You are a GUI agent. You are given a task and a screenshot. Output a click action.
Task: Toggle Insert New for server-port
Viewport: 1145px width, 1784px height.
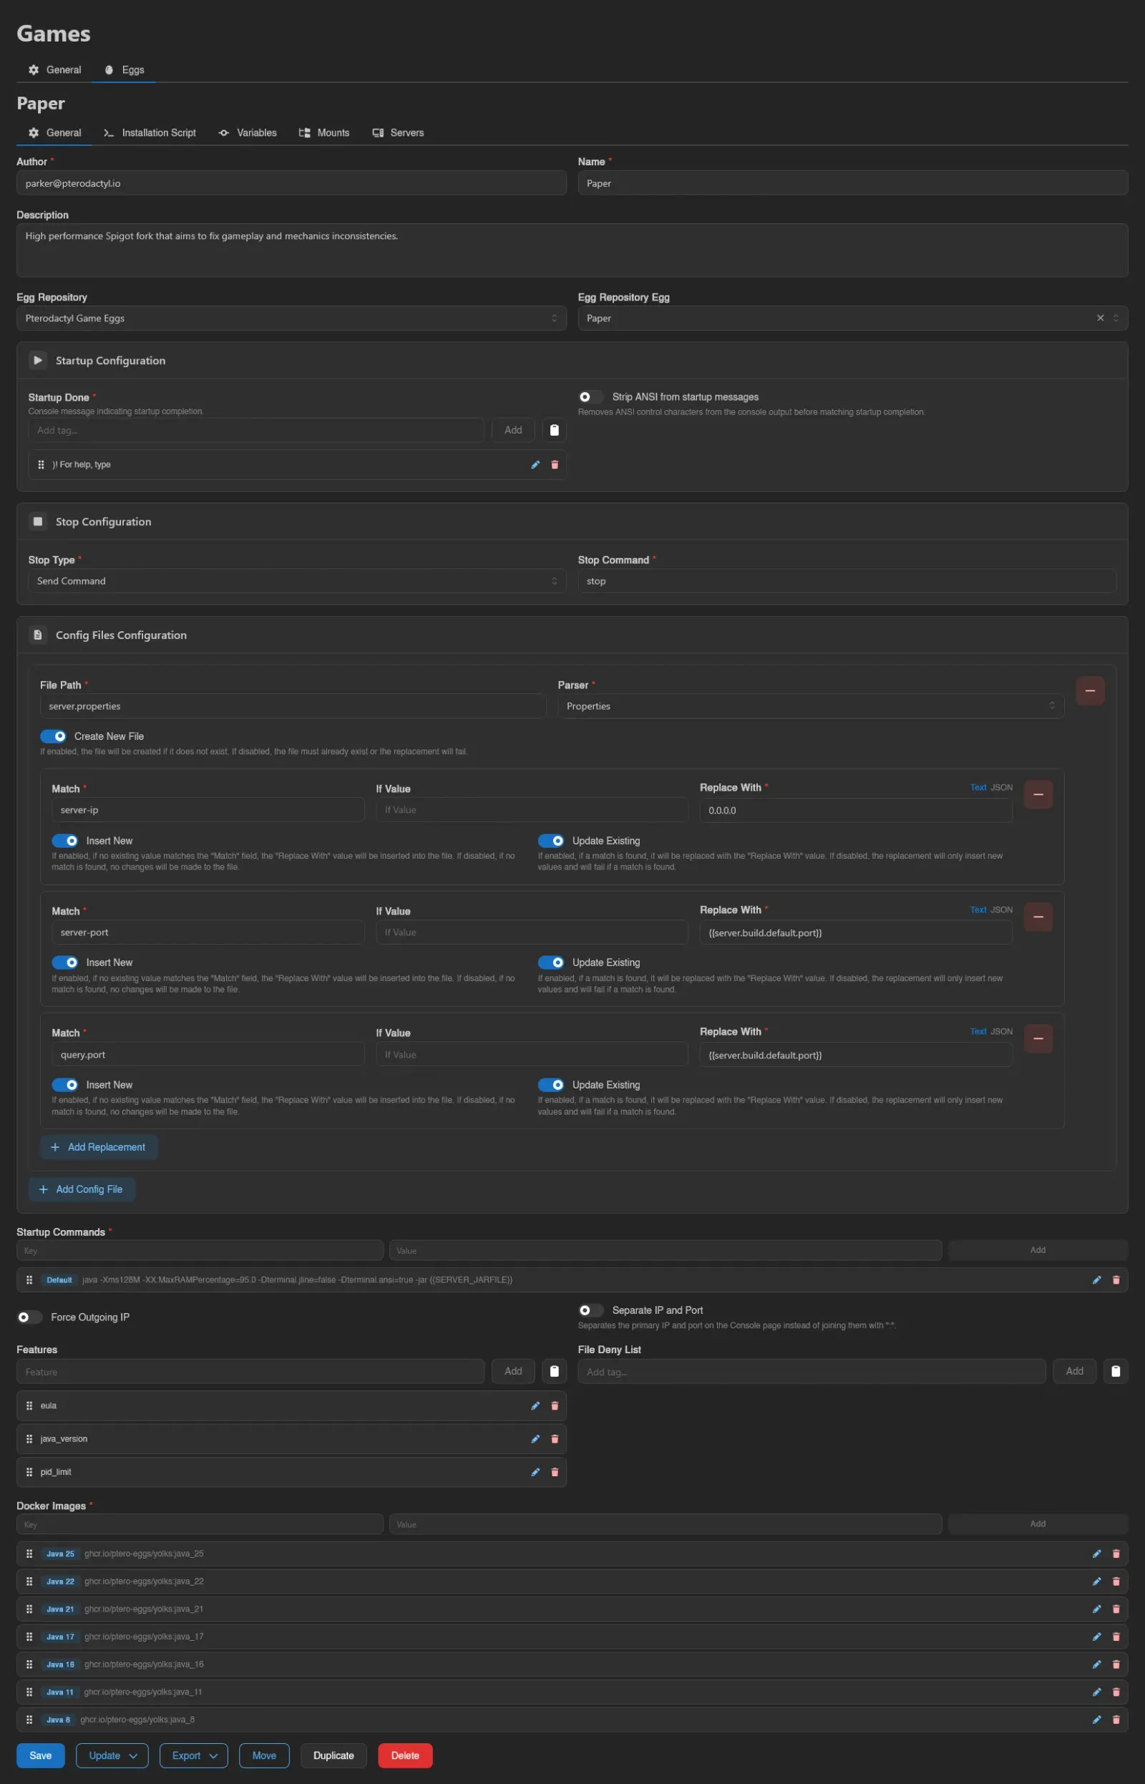click(64, 962)
